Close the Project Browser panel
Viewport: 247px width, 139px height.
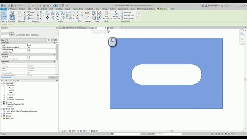pyautogui.click(x=57, y=81)
